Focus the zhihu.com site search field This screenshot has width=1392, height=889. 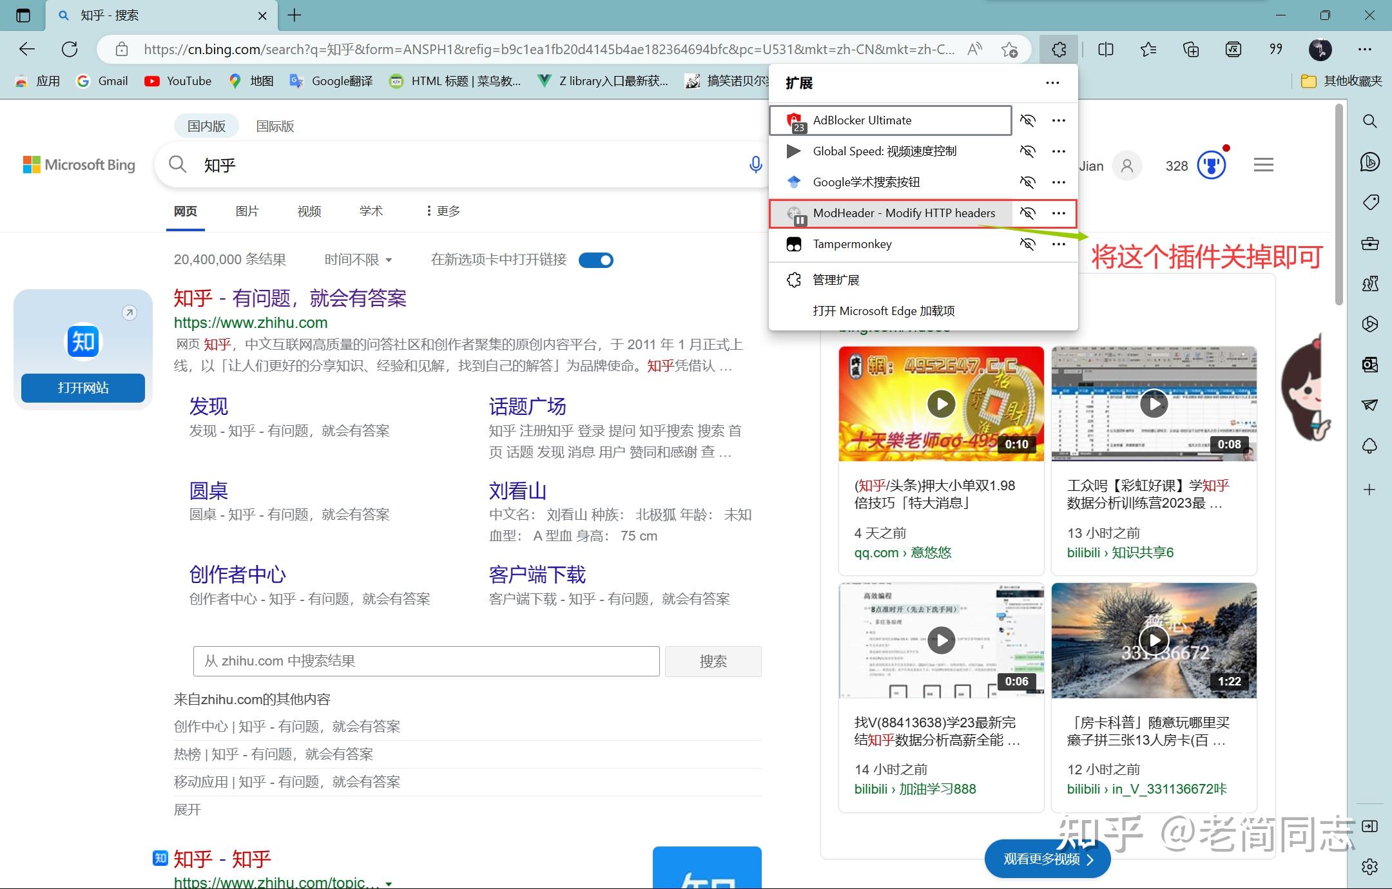coord(426,661)
